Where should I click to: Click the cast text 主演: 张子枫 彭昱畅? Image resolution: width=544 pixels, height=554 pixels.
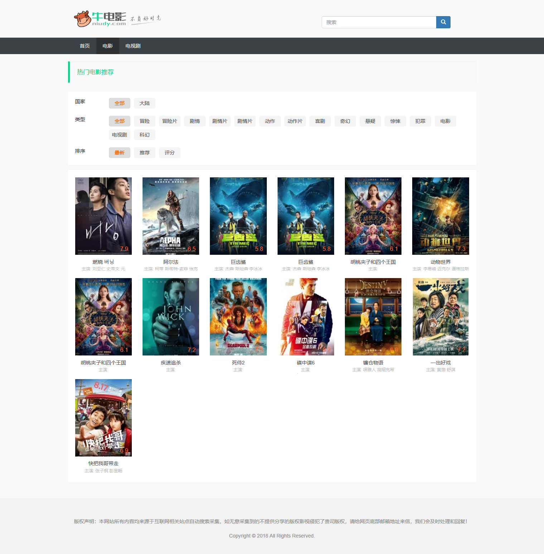[103, 471]
